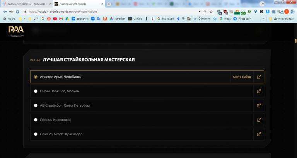
Task: Open the Extensions puzzle icon
Action: pos(273,12)
